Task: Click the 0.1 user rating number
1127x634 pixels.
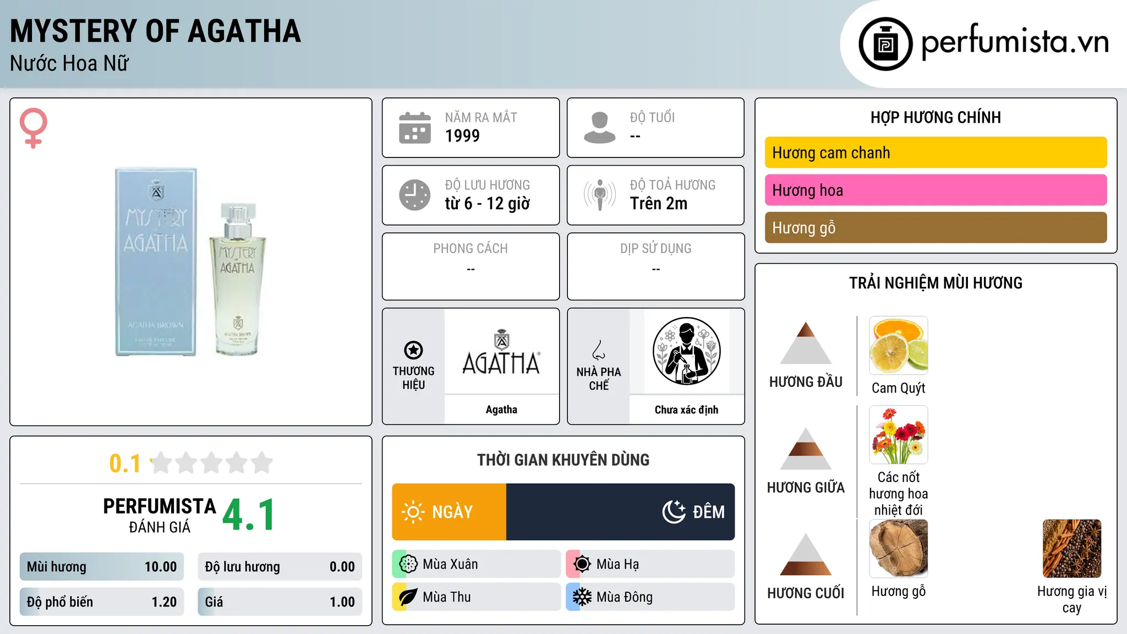Action: point(125,463)
